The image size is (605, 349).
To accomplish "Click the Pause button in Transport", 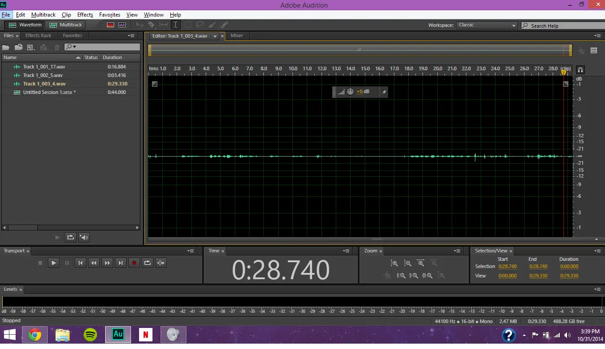I will pos(67,263).
